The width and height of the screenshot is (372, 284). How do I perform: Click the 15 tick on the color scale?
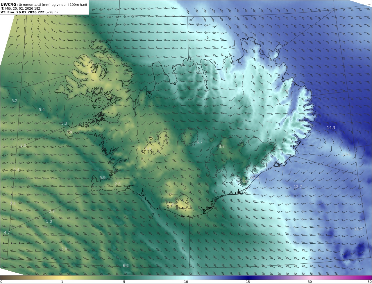tap(248, 282)
